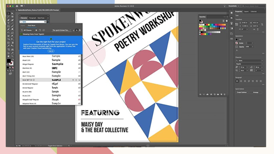Select the Type tool in toolbar
The height and width of the screenshot is (154, 274).
(x=8, y=23)
